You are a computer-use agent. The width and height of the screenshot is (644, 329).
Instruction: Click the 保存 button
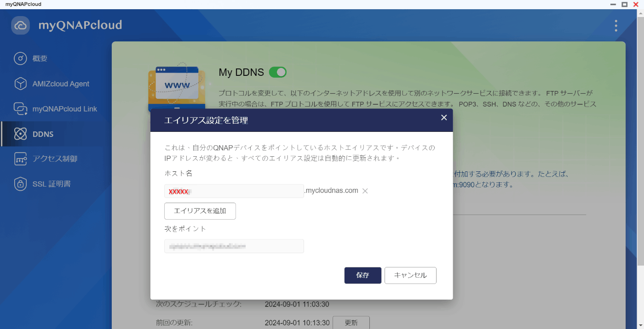tap(363, 275)
